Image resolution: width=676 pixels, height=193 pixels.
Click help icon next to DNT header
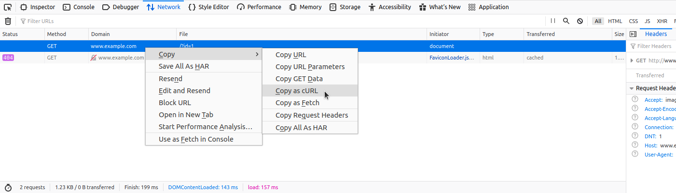point(635,136)
